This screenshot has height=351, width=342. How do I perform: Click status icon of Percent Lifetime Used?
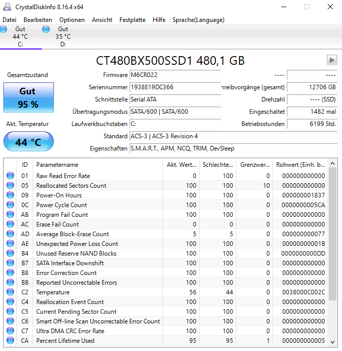10,340
